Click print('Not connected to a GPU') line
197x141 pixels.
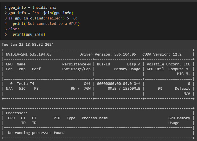tap(46, 24)
